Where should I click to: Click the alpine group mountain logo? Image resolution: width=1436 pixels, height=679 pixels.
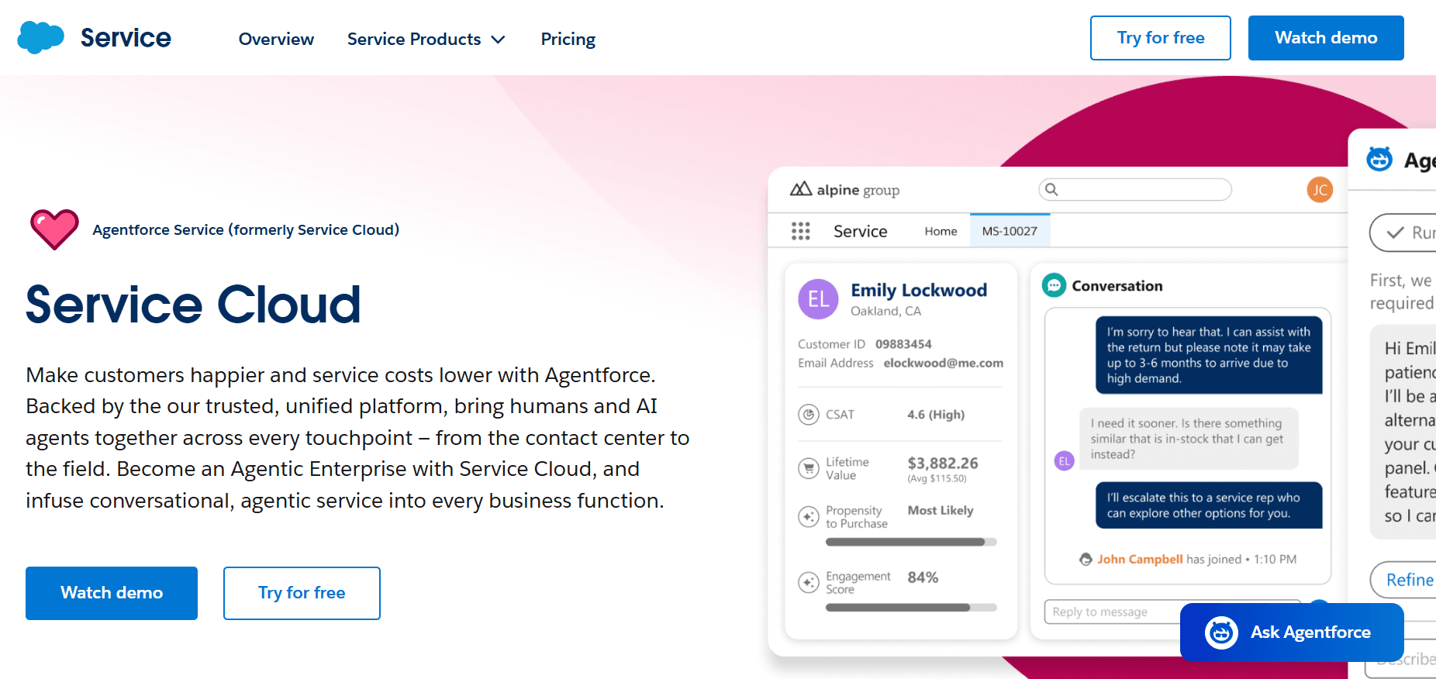point(801,189)
